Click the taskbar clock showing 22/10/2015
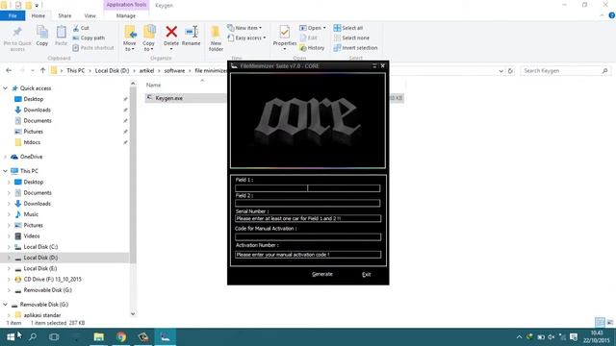 tap(597, 337)
